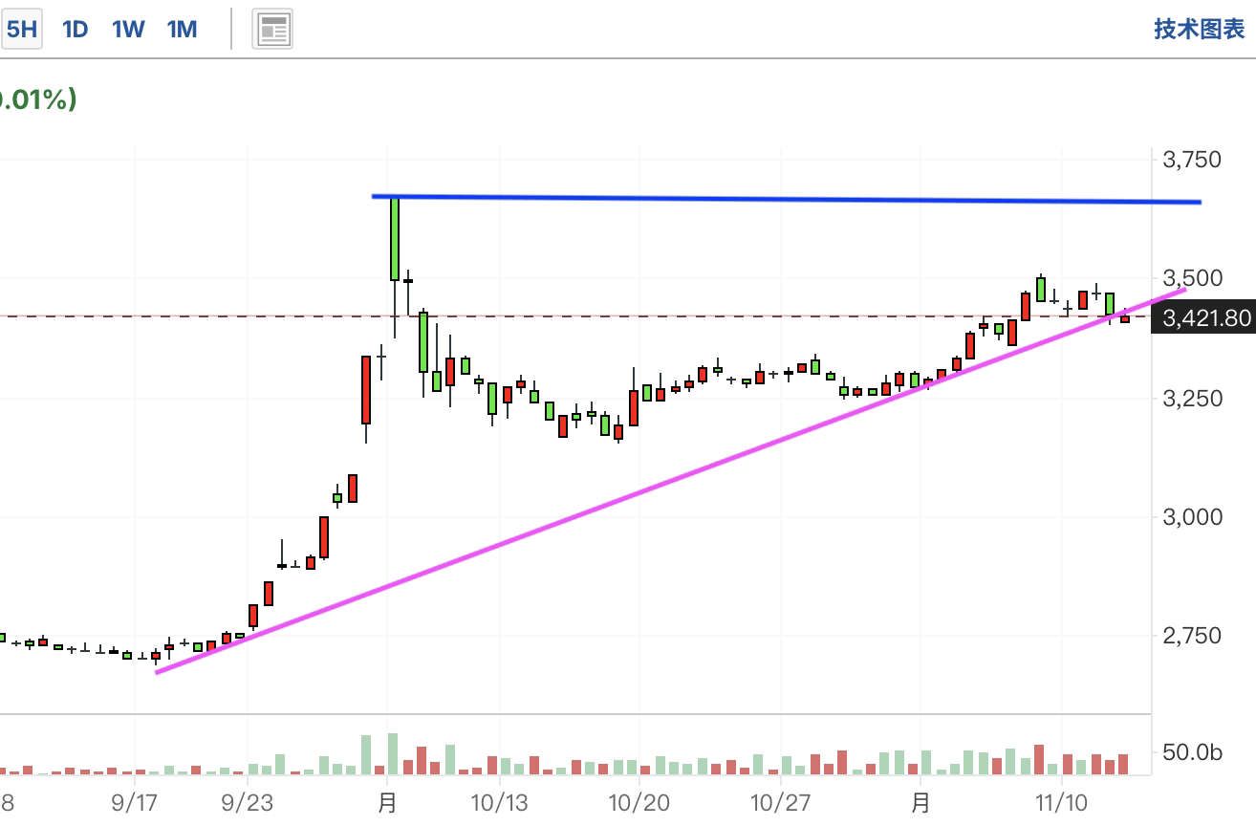This screenshot has width=1256, height=826.
Task: Switch to the 1D timeframe
Action: coord(75,30)
